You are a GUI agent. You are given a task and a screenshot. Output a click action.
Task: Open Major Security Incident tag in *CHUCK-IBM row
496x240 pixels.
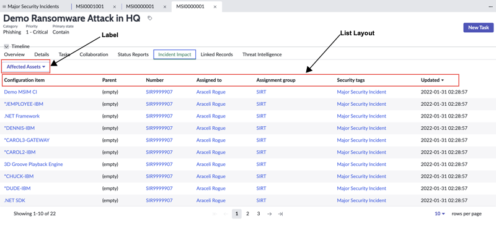tap(361, 176)
